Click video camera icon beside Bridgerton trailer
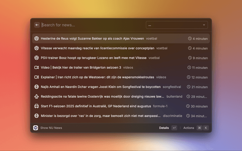Screen dimensions: 242x151 (x=37, y=68)
